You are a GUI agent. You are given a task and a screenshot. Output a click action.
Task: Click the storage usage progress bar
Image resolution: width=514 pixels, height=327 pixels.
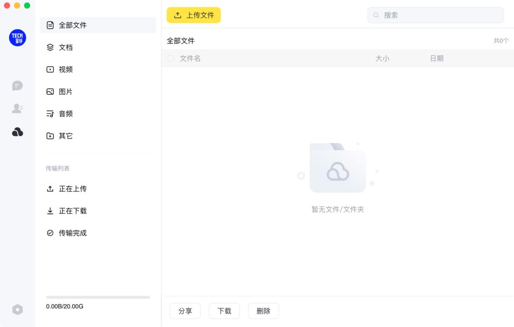(x=98, y=297)
